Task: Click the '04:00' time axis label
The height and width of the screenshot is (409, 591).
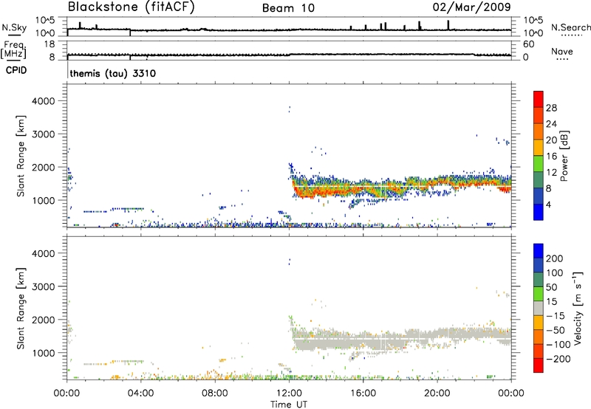Action: pos(140,393)
